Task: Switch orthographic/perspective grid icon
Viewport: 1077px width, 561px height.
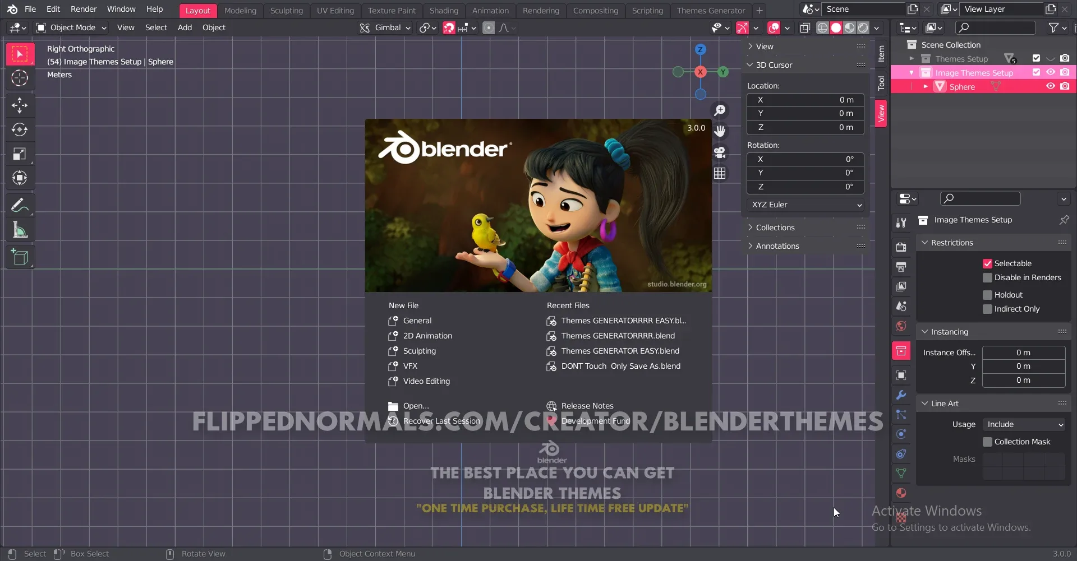Action: 720,173
